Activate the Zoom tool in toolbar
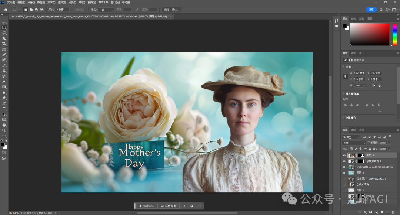The height and width of the screenshot is (215, 400). pos(4,130)
